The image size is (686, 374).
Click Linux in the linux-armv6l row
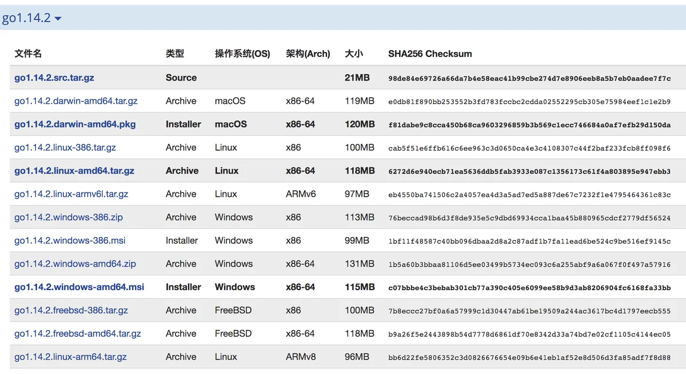tap(226, 194)
